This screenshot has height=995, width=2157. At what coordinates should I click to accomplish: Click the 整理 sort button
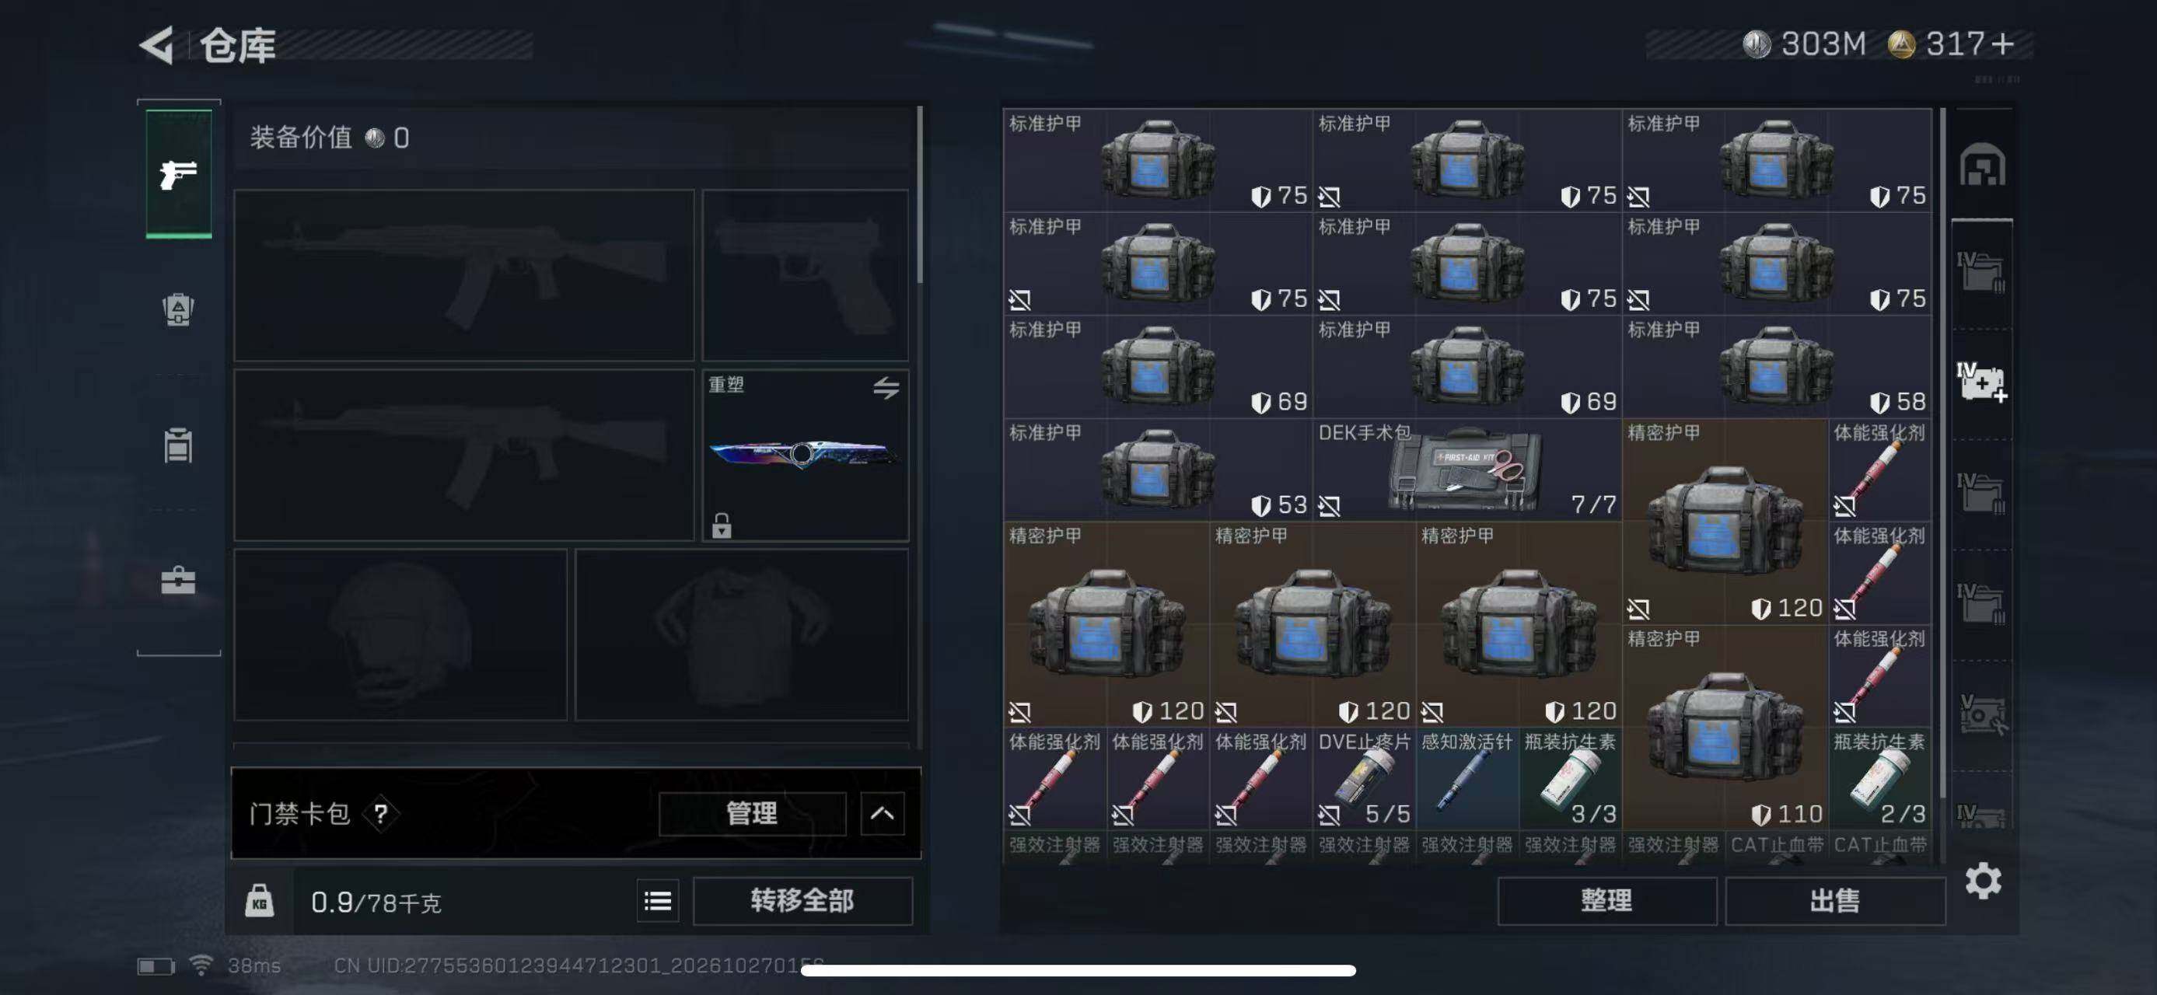1607,900
